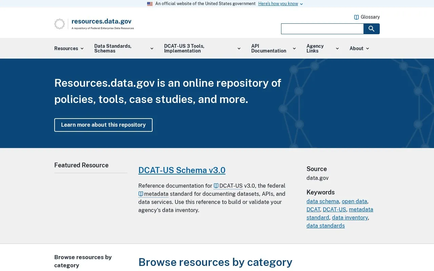Open the DCAT-US Schema v3.0 link

tap(182, 170)
